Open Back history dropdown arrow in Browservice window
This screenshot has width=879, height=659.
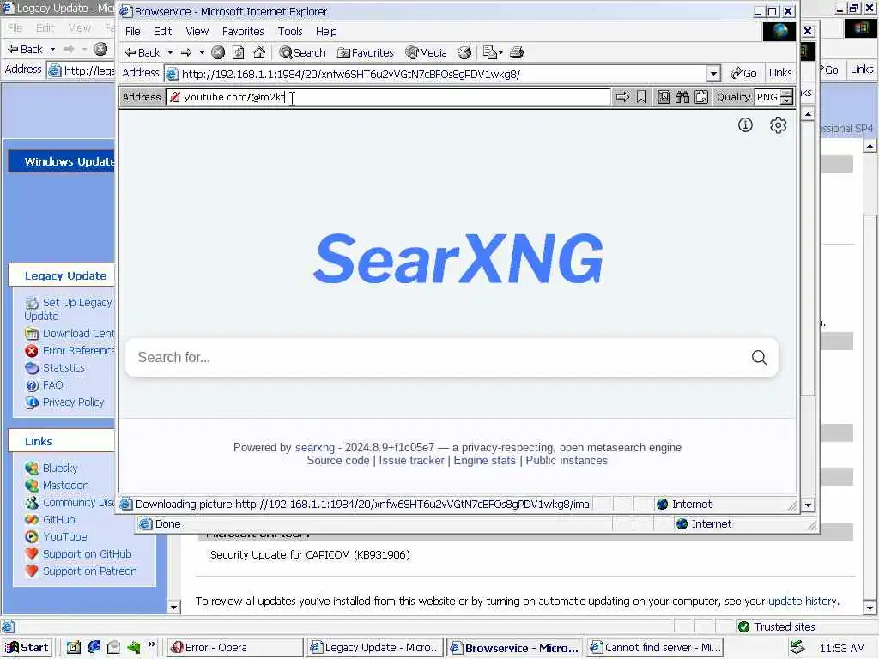coord(170,52)
